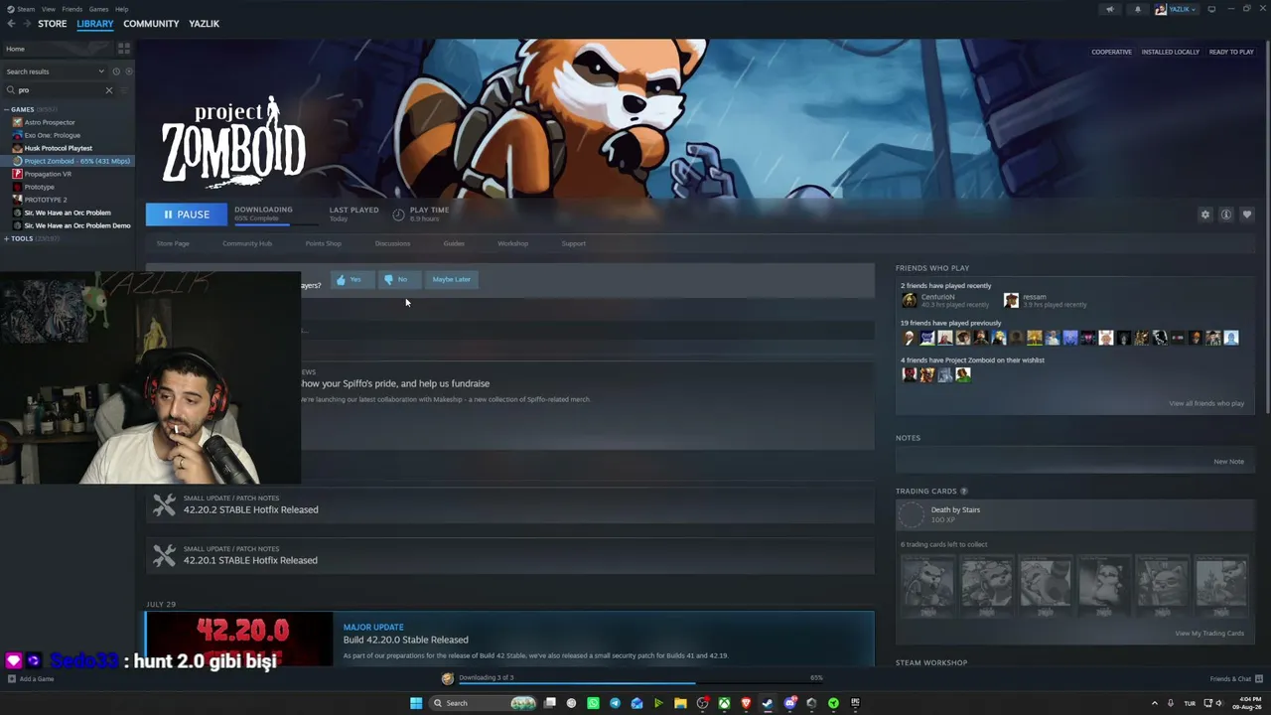This screenshot has height=715, width=1271.
Task: Open the Steam menu
Action: pyautogui.click(x=26, y=9)
